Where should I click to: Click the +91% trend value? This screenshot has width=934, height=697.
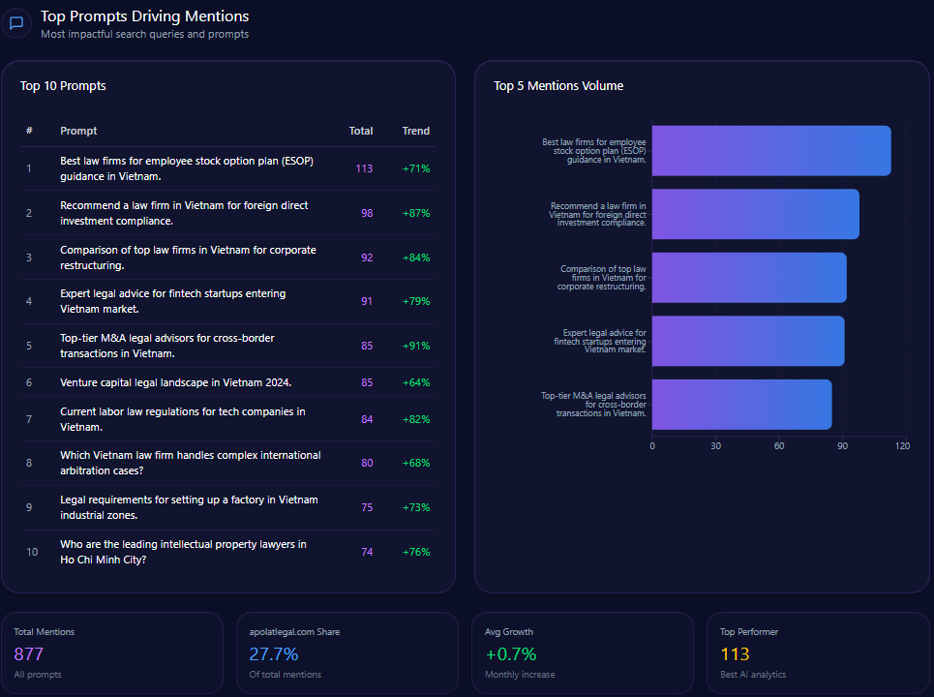(x=415, y=346)
